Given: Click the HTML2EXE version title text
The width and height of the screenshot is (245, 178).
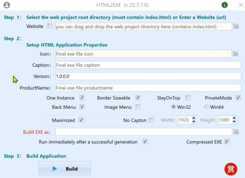Looking at the screenshot, I should pos(122,5).
